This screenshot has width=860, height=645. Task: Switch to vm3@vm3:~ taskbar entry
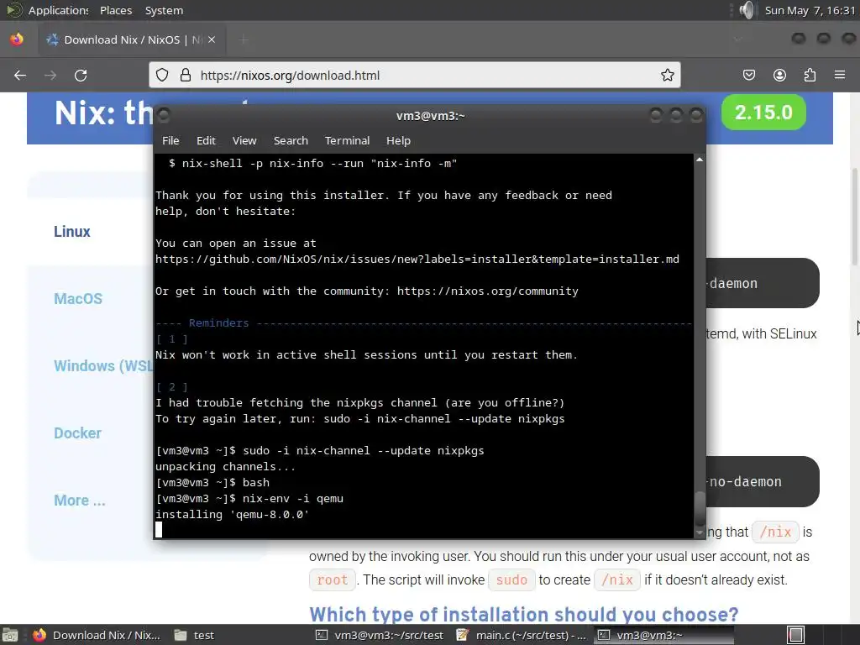pyautogui.click(x=664, y=635)
